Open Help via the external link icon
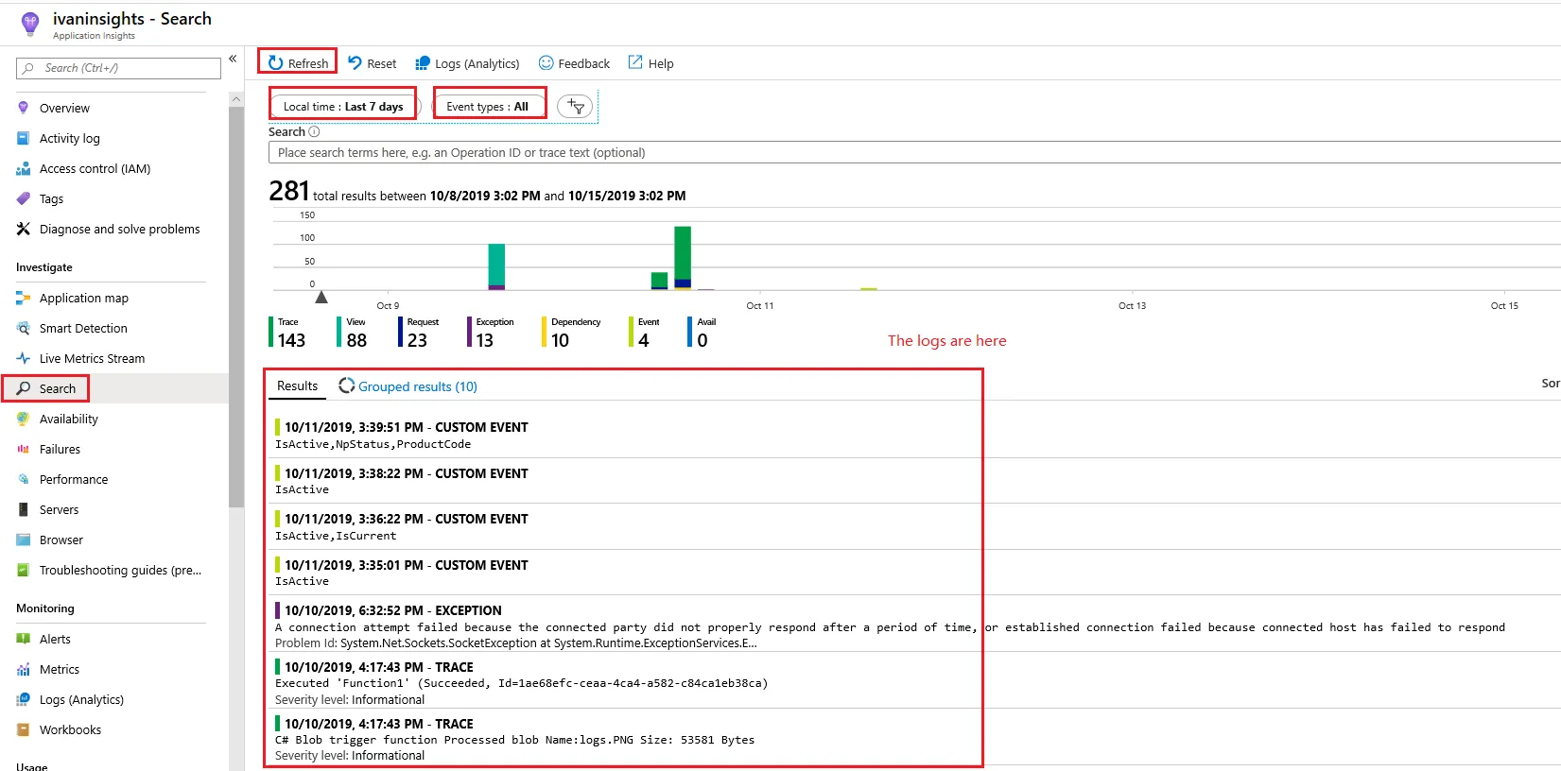This screenshot has width=1561, height=771. (635, 62)
